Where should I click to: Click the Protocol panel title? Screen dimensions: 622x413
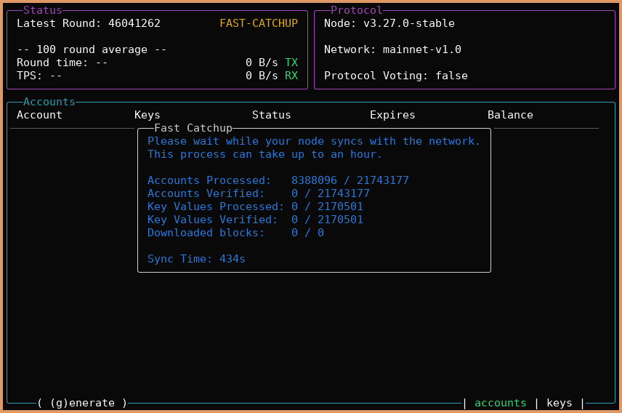click(x=357, y=10)
